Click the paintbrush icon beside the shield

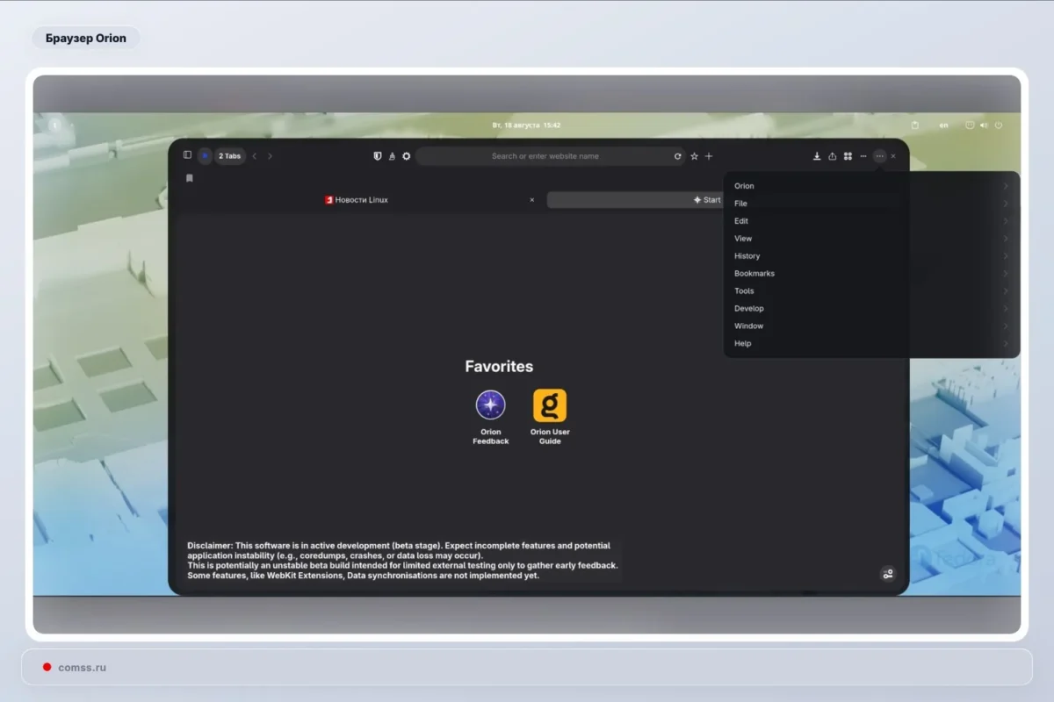392,156
